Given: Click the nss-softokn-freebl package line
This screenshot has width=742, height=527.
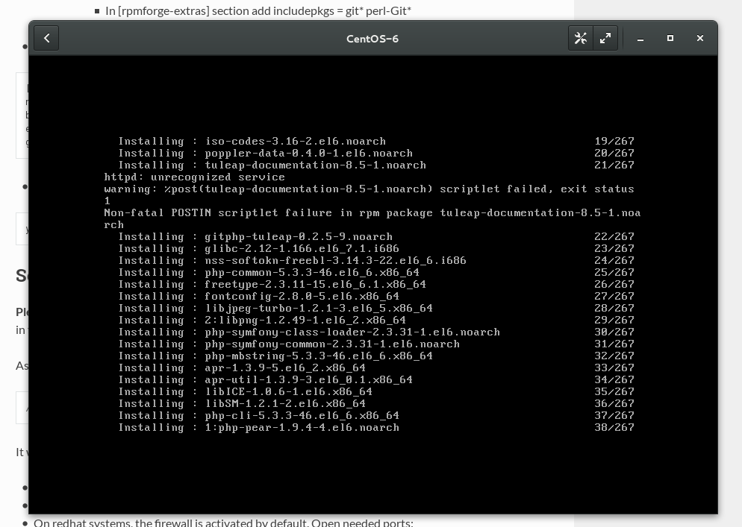Looking at the screenshot, I should click(x=376, y=260).
